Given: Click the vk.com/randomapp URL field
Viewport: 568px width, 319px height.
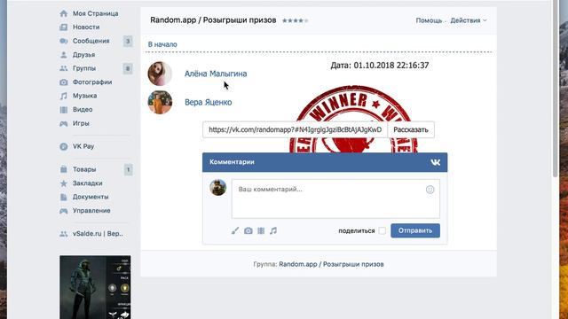Looking at the screenshot, I should [295, 130].
